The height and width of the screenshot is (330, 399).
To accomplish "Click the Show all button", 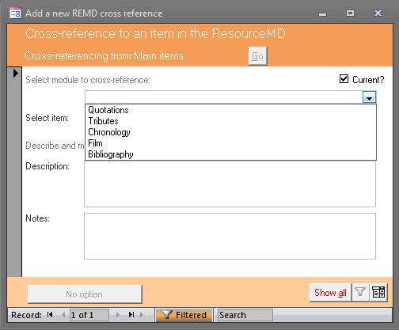I will (330, 292).
